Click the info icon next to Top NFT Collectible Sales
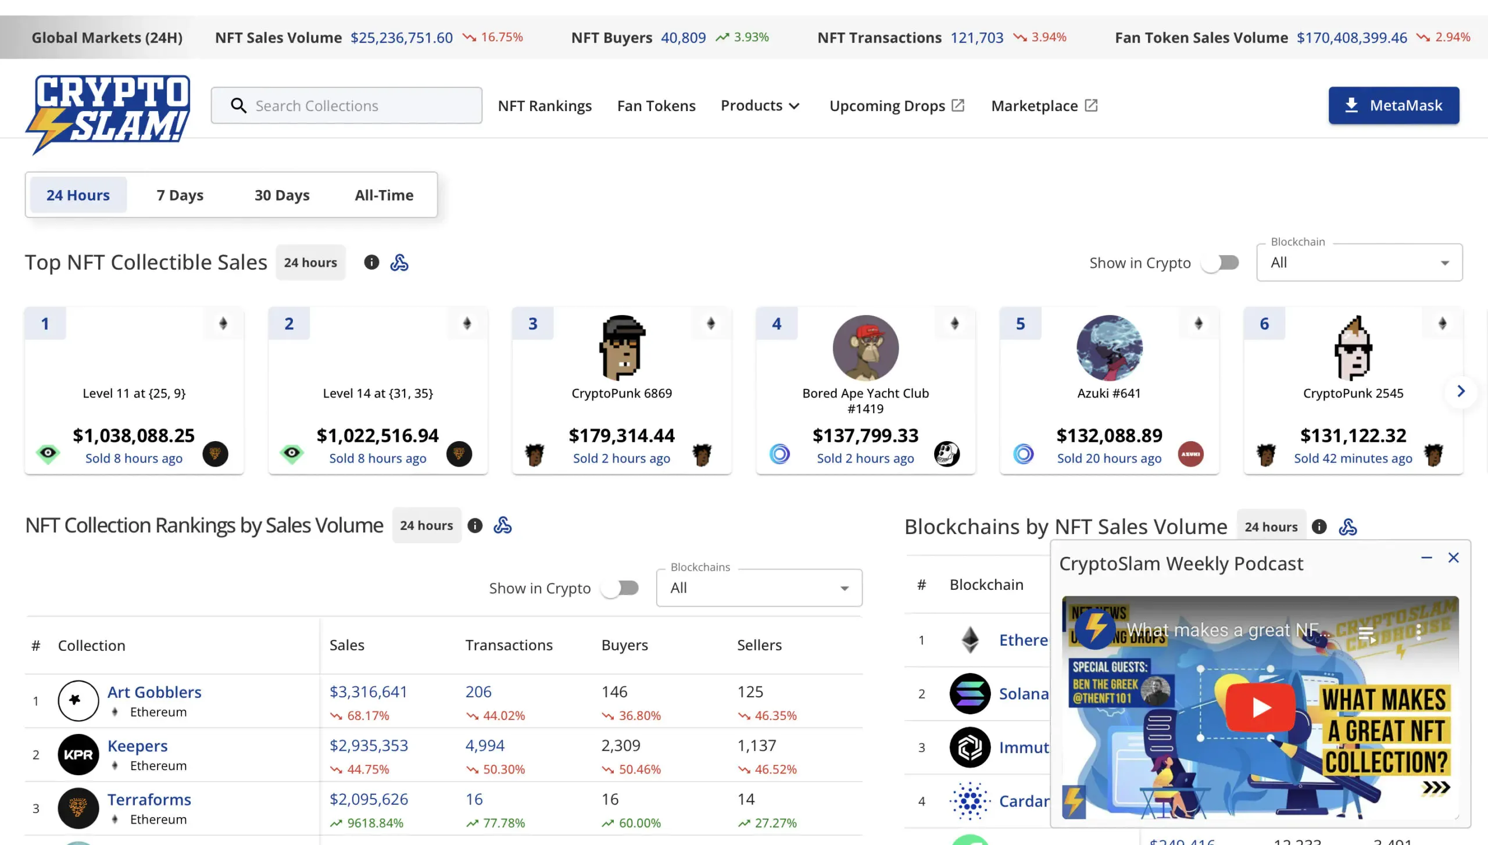The width and height of the screenshot is (1488, 845). [x=371, y=263]
